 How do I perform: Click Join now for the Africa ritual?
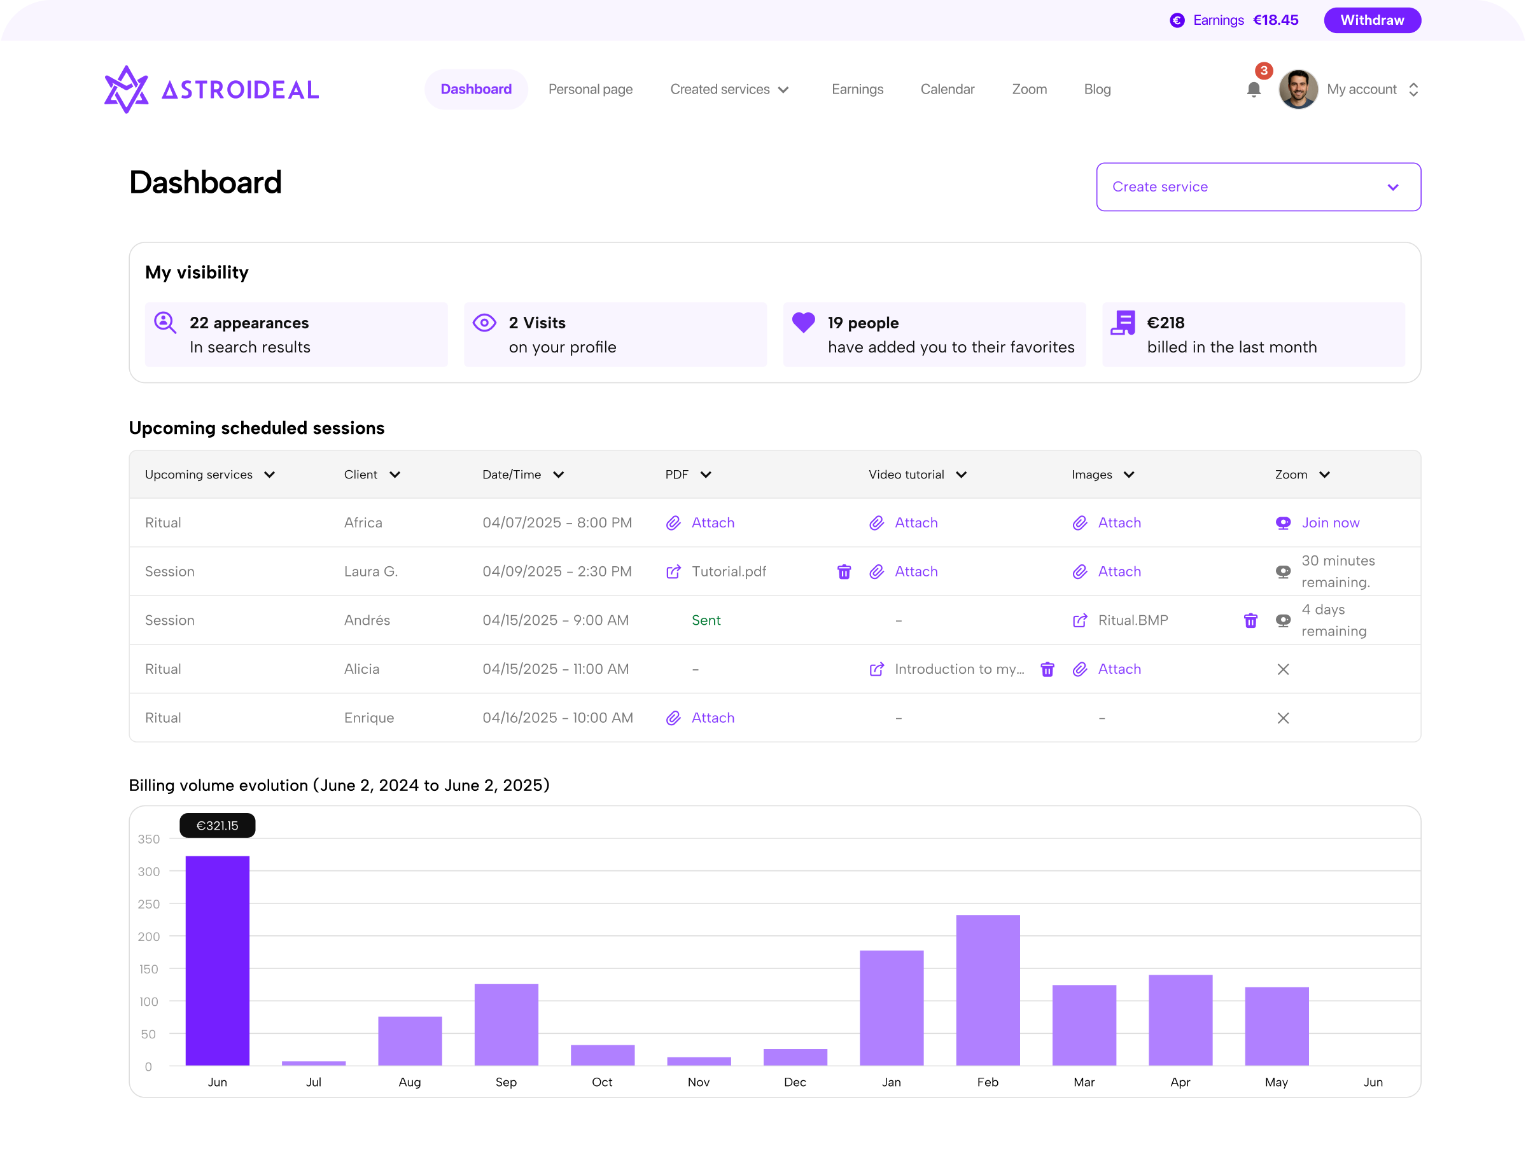pyautogui.click(x=1329, y=524)
